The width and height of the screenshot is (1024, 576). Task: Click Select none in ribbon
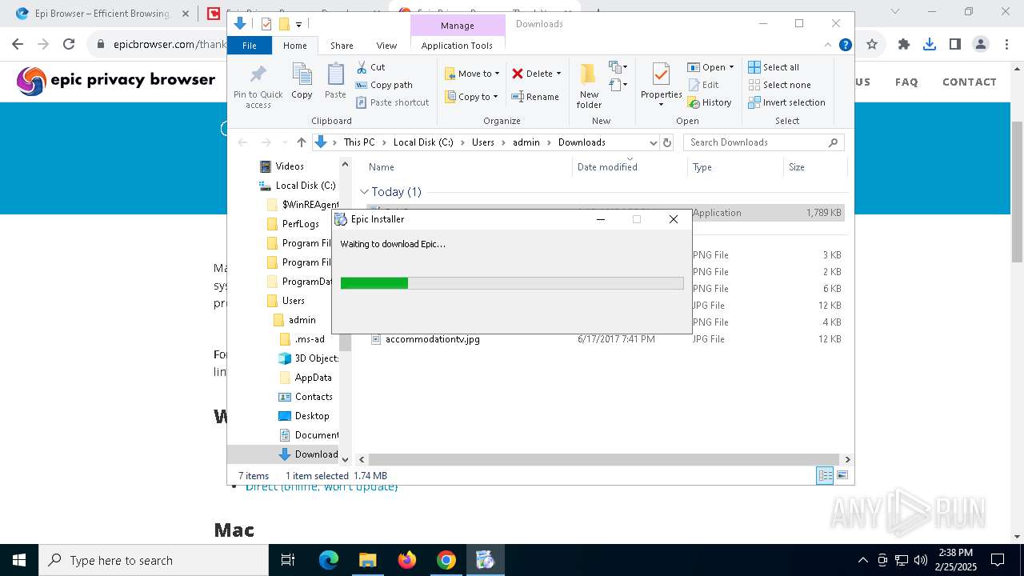[x=779, y=85]
